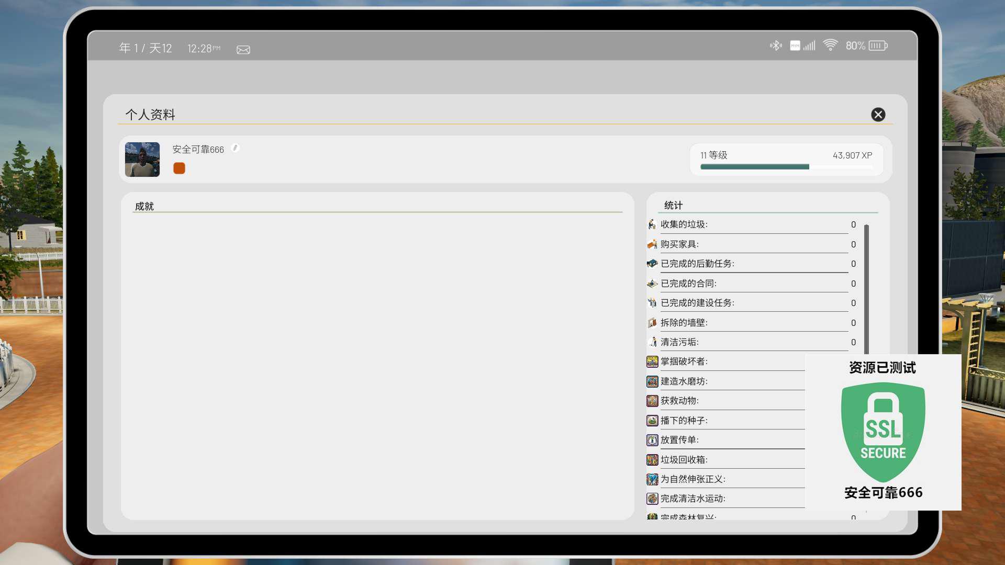Click the 已完成的建设任务 statistic label
Screen dimensions: 1005x565
coord(697,303)
